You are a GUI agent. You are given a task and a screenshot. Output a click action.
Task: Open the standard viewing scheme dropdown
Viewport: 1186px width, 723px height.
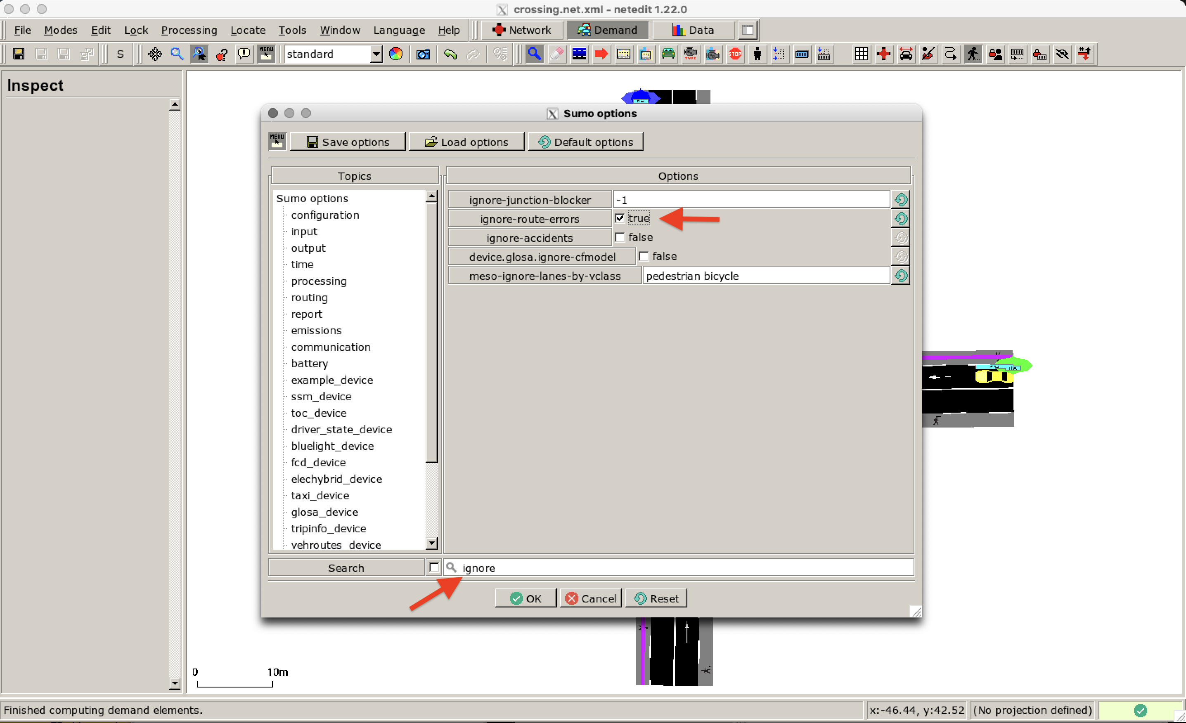[375, 54]
